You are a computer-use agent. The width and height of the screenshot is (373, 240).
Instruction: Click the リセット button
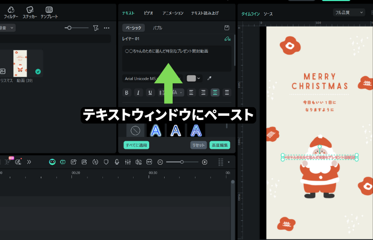pos(198,145)
